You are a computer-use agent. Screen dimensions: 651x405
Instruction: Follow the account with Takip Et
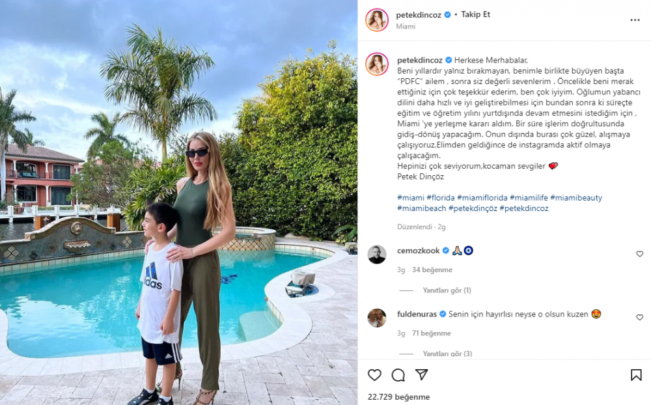click(x=475, y=14)
